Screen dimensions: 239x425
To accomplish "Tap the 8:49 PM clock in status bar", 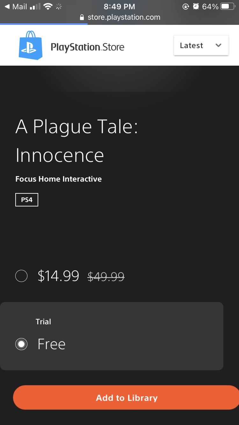I will (x=119, y=6).
